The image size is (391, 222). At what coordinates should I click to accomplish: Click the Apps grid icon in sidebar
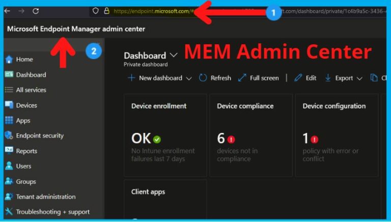click(9, 120)
